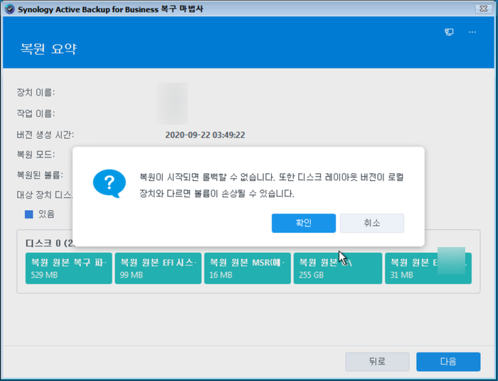Click the 장치 이름 label
This screenshot has height=381, width=498.
click(36, 93)
